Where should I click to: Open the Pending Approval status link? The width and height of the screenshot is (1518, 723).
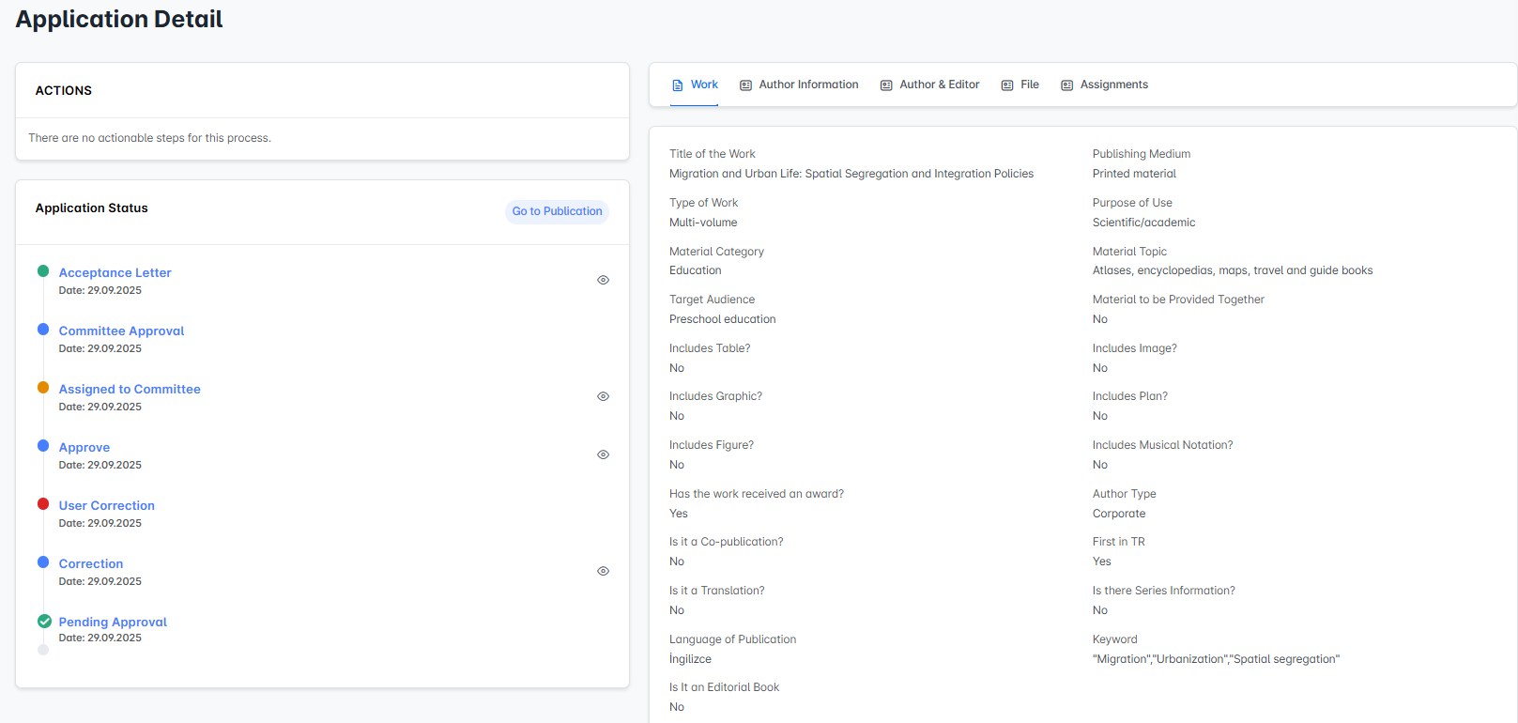point(113,622)
